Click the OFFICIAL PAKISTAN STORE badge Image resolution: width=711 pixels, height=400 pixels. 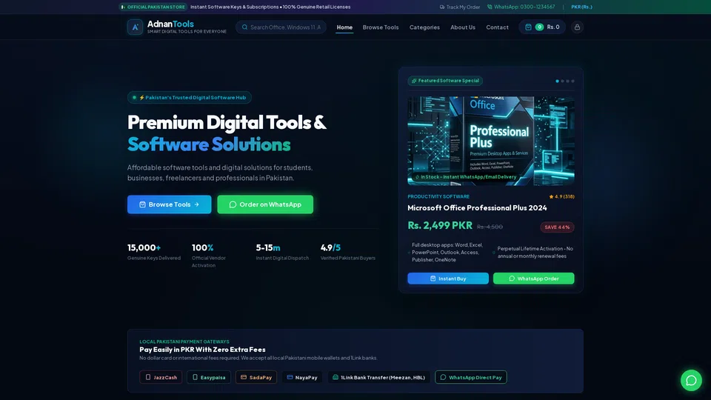coord(153,7)
